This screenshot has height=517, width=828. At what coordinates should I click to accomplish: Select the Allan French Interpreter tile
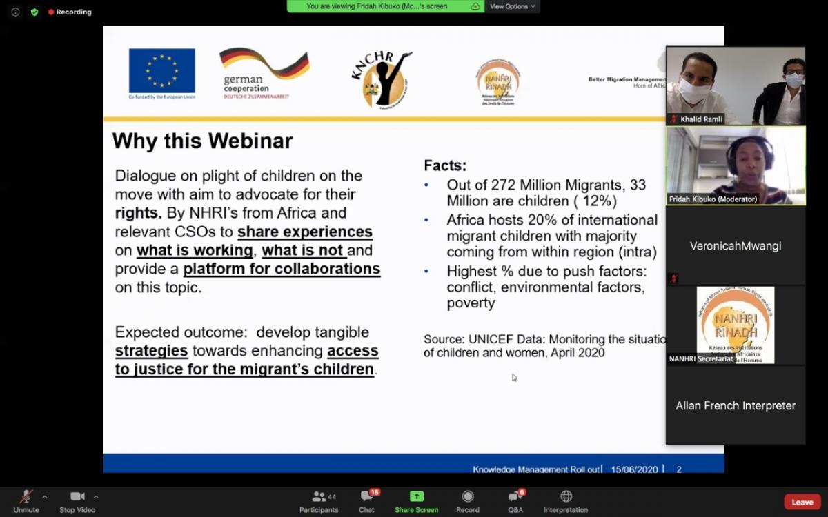[x=736, y=405]
